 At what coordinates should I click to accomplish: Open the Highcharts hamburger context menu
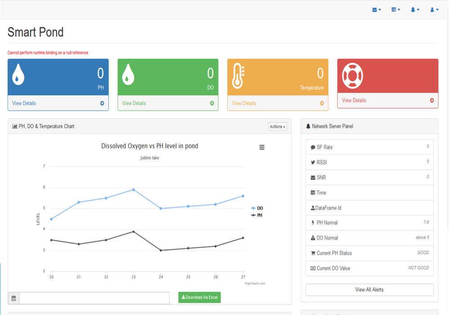click(x=262, y=148)
